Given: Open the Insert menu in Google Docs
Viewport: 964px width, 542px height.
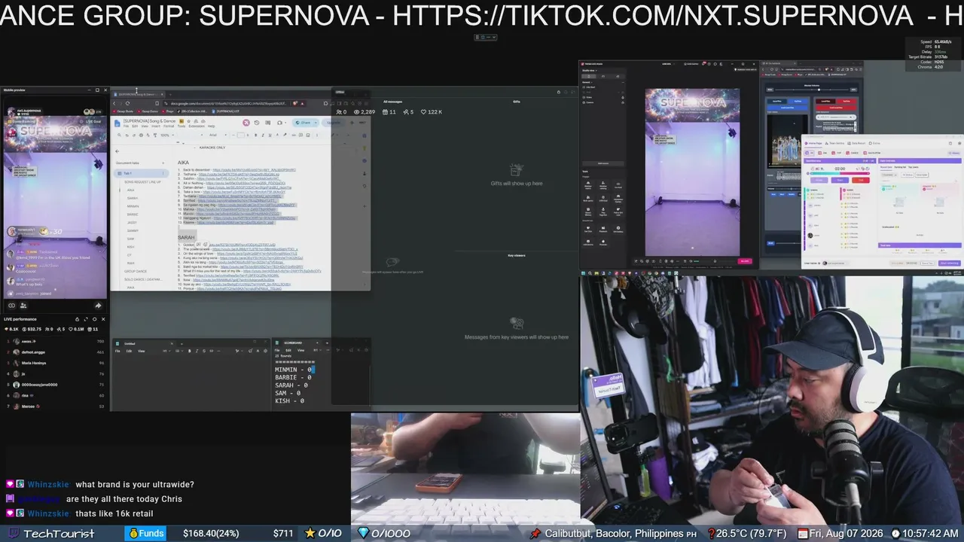Looking at the screenshot, I should click(x=157, y=126).
